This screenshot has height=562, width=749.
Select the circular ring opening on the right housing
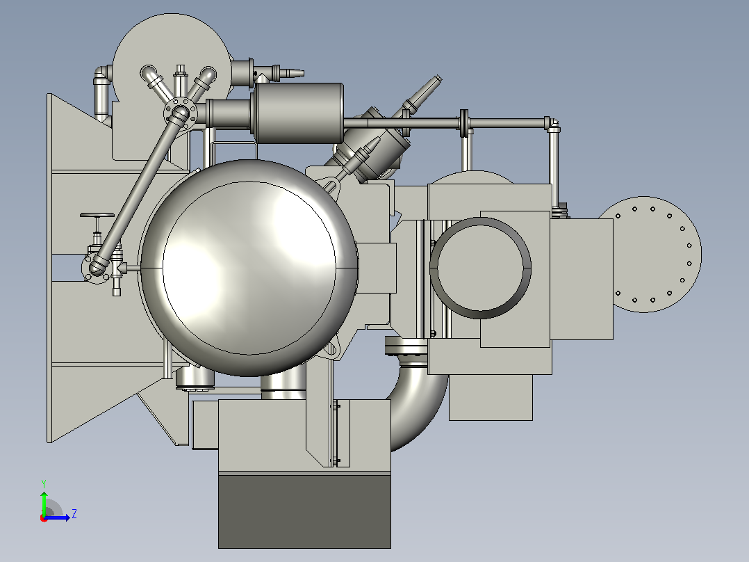481,268
